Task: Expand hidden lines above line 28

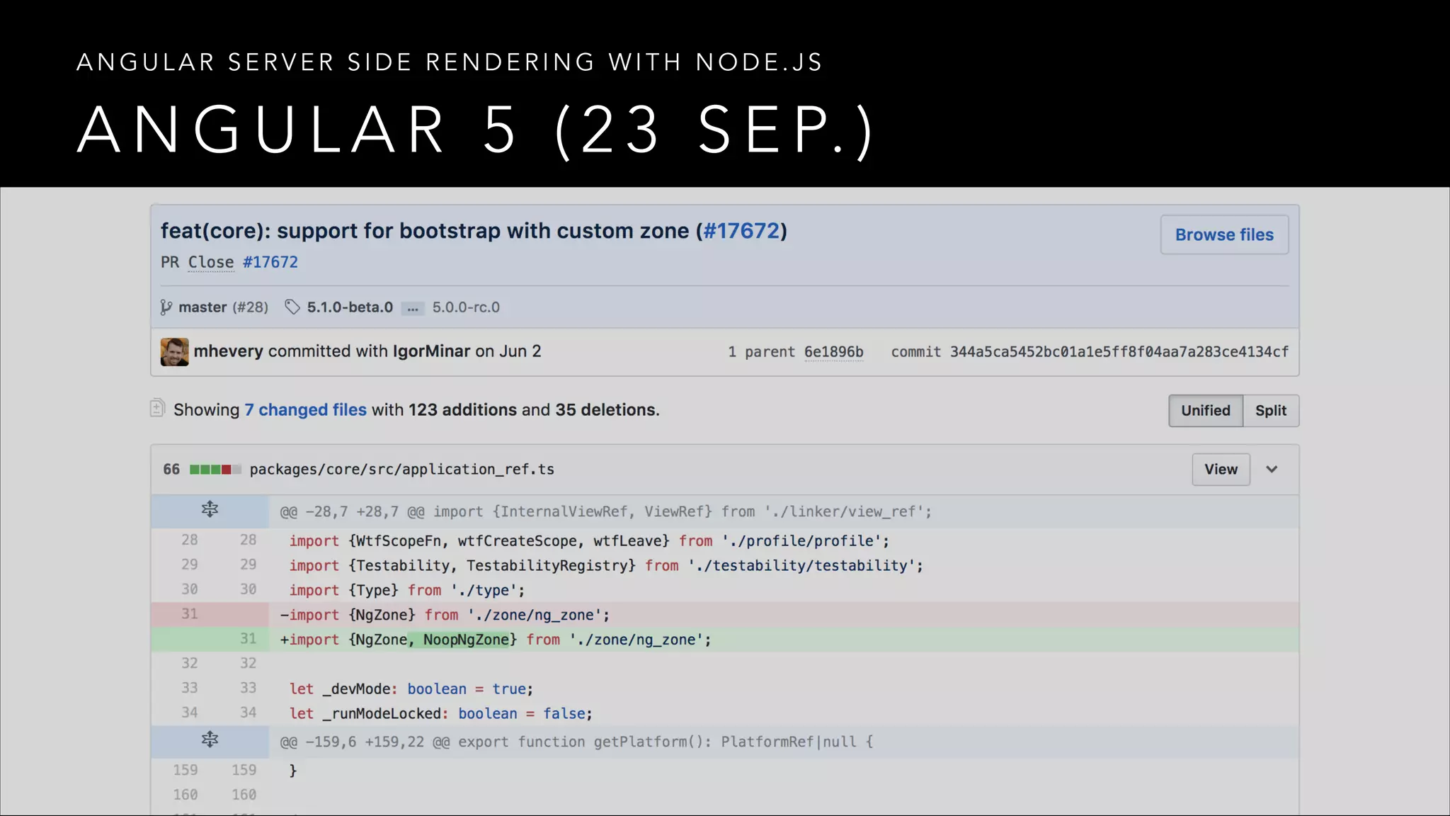Action: pyautogui.click(x=210, y=509)
